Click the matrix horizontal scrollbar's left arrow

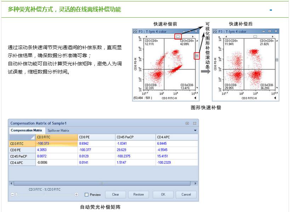11,183
